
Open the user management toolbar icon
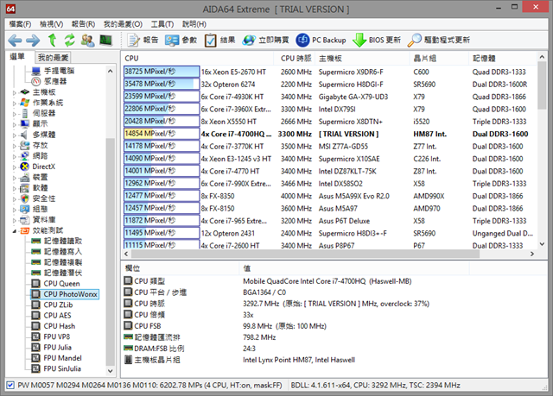click(x=87, y=41)
